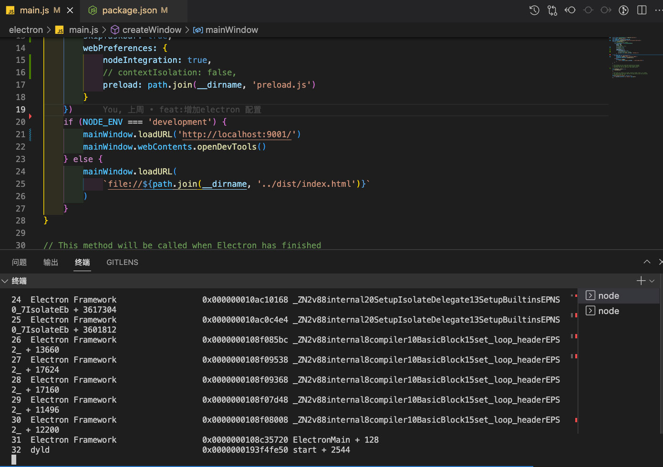Image resolution: width=663 pixels, height=467 pixels.
Task: Select the 终端 terminal panel tab
Action: [x=83, y=262]
